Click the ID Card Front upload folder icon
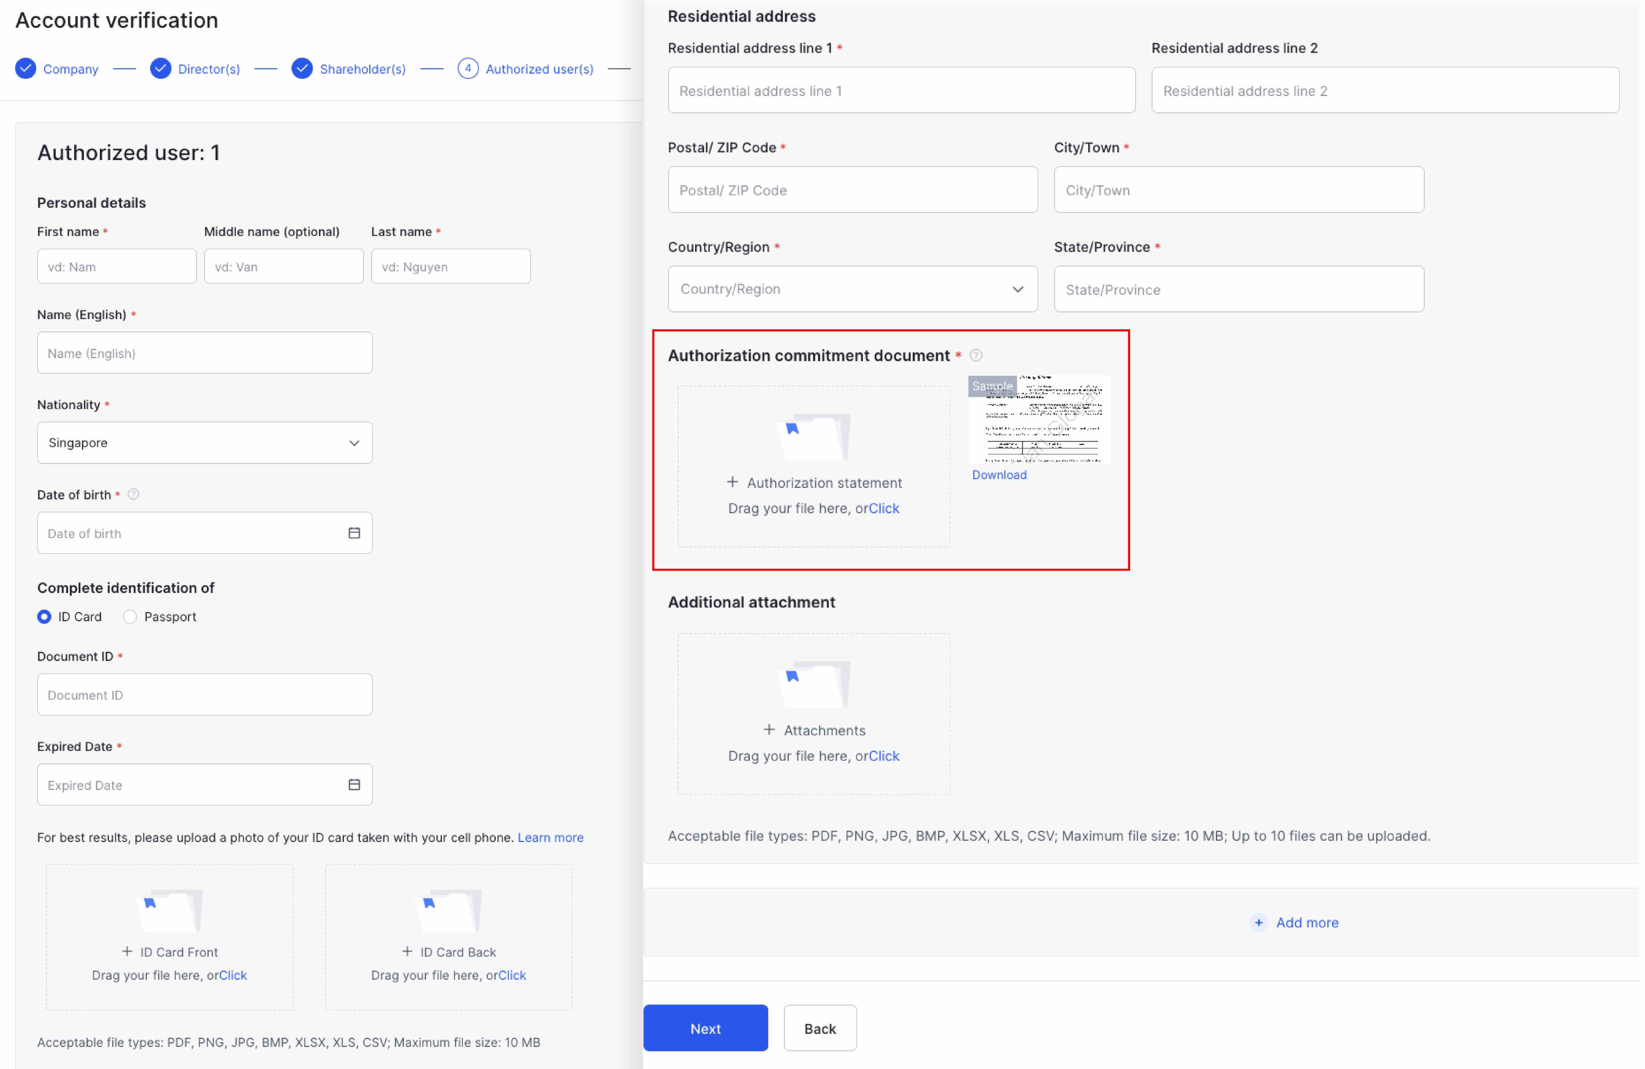The width and height of the screenshot is (1645, 1069). tap(169, 910)
